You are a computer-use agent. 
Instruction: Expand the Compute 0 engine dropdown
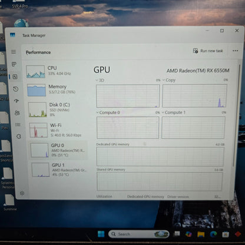(108, 112)
